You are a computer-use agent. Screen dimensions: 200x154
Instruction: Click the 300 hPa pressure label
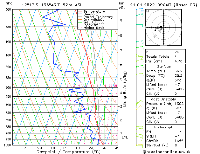[9, 10]
